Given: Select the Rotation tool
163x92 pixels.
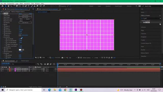Looking at the screenshot, I should 15,6.
